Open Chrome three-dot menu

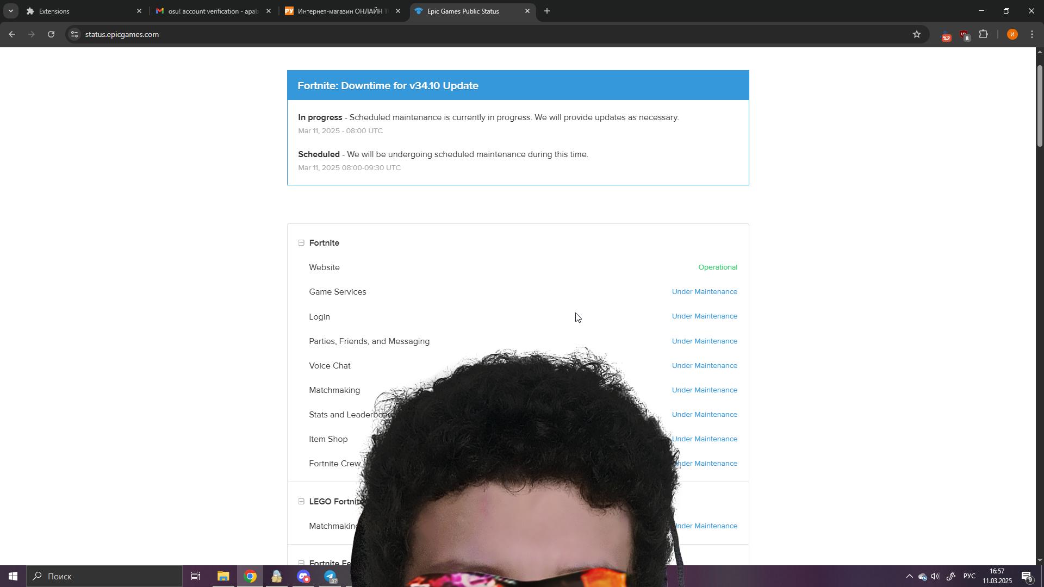point(1032,34)
